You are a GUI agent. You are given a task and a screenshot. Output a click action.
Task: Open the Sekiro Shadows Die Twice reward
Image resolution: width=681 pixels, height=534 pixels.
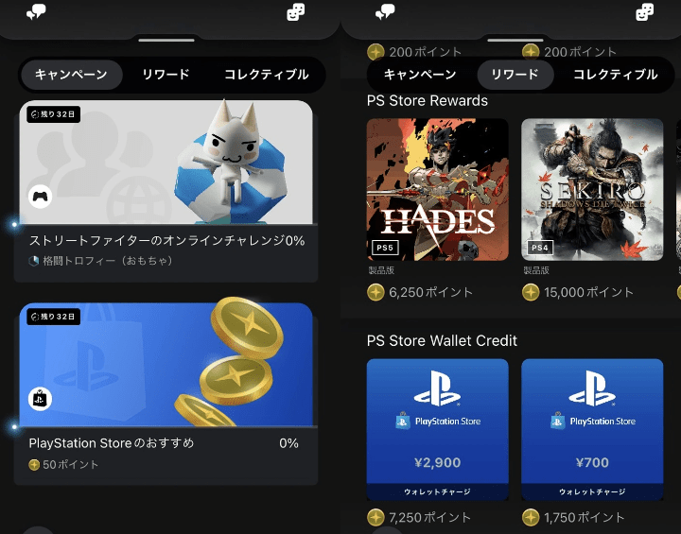pos(592,190)
